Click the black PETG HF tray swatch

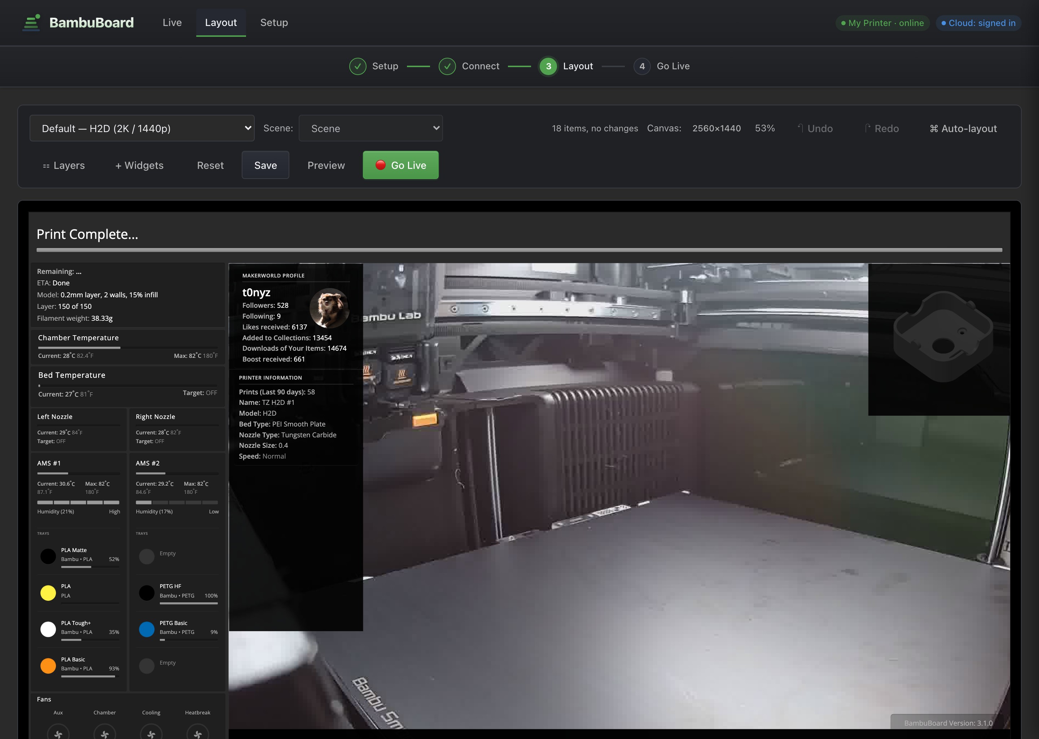pos(146,592)
